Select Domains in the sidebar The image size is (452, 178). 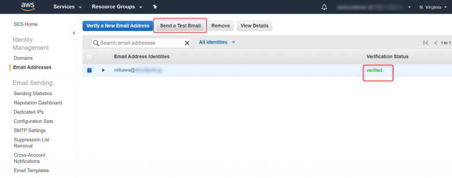[x=23, y=58]
